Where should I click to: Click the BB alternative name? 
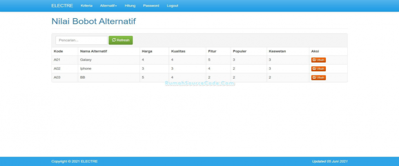[x=83, y=77]
